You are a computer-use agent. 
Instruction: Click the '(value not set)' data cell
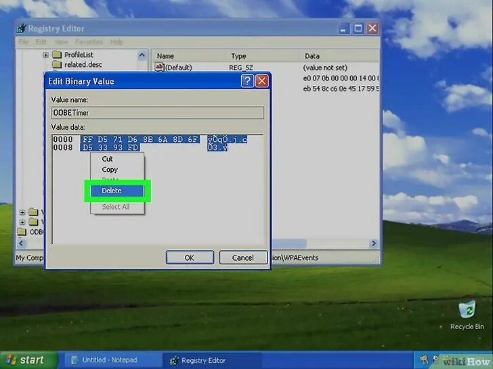325,68
